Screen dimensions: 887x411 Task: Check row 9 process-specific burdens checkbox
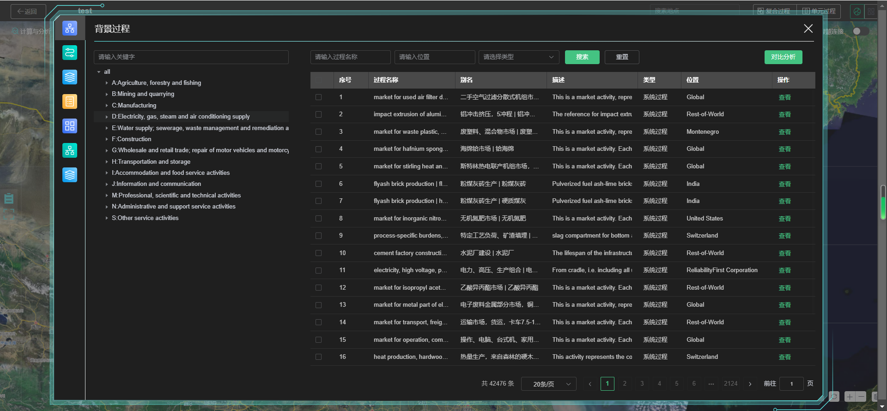click(x=318, y=236)
